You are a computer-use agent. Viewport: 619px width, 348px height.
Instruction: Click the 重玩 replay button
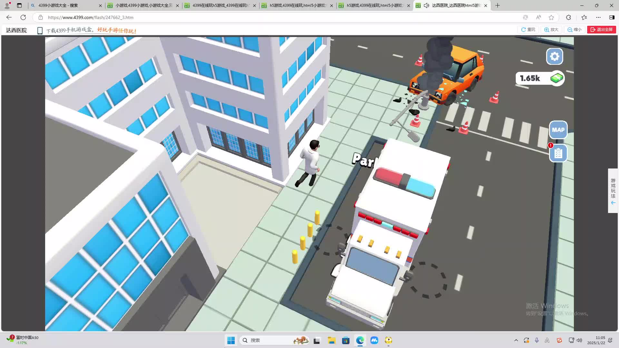[528, 30]
